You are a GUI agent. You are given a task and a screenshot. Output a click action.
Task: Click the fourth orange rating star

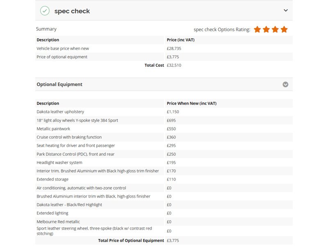284,30
